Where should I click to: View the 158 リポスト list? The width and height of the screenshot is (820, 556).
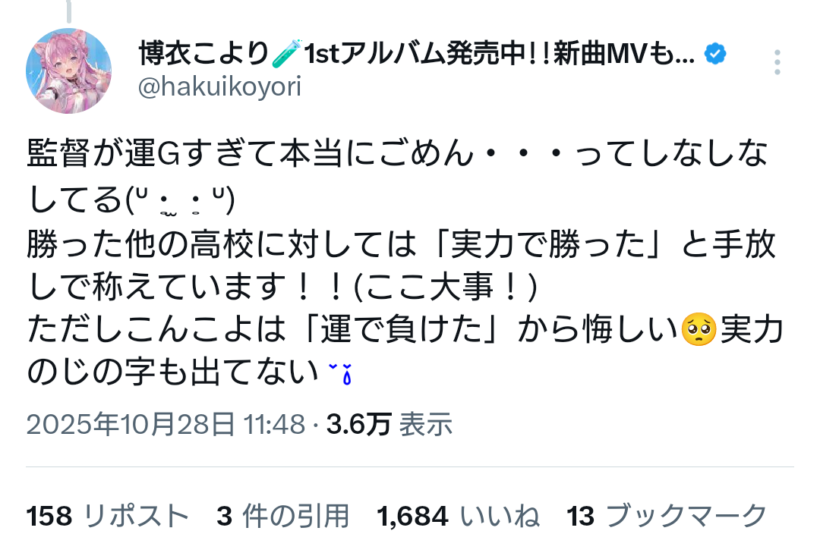[107, 517]
